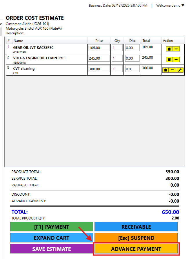Viewport: 189px width, 259px height.
Task: Edit price field of GEAR OIL JVT RACESPEC
Action: click(99, 48)
